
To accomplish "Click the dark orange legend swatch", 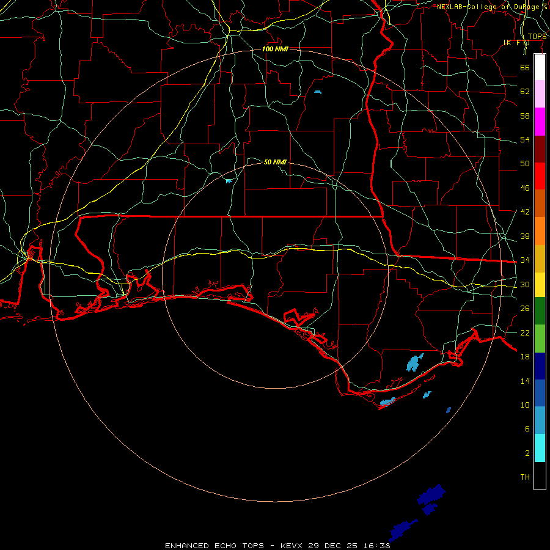I will [x=540, y=203].
